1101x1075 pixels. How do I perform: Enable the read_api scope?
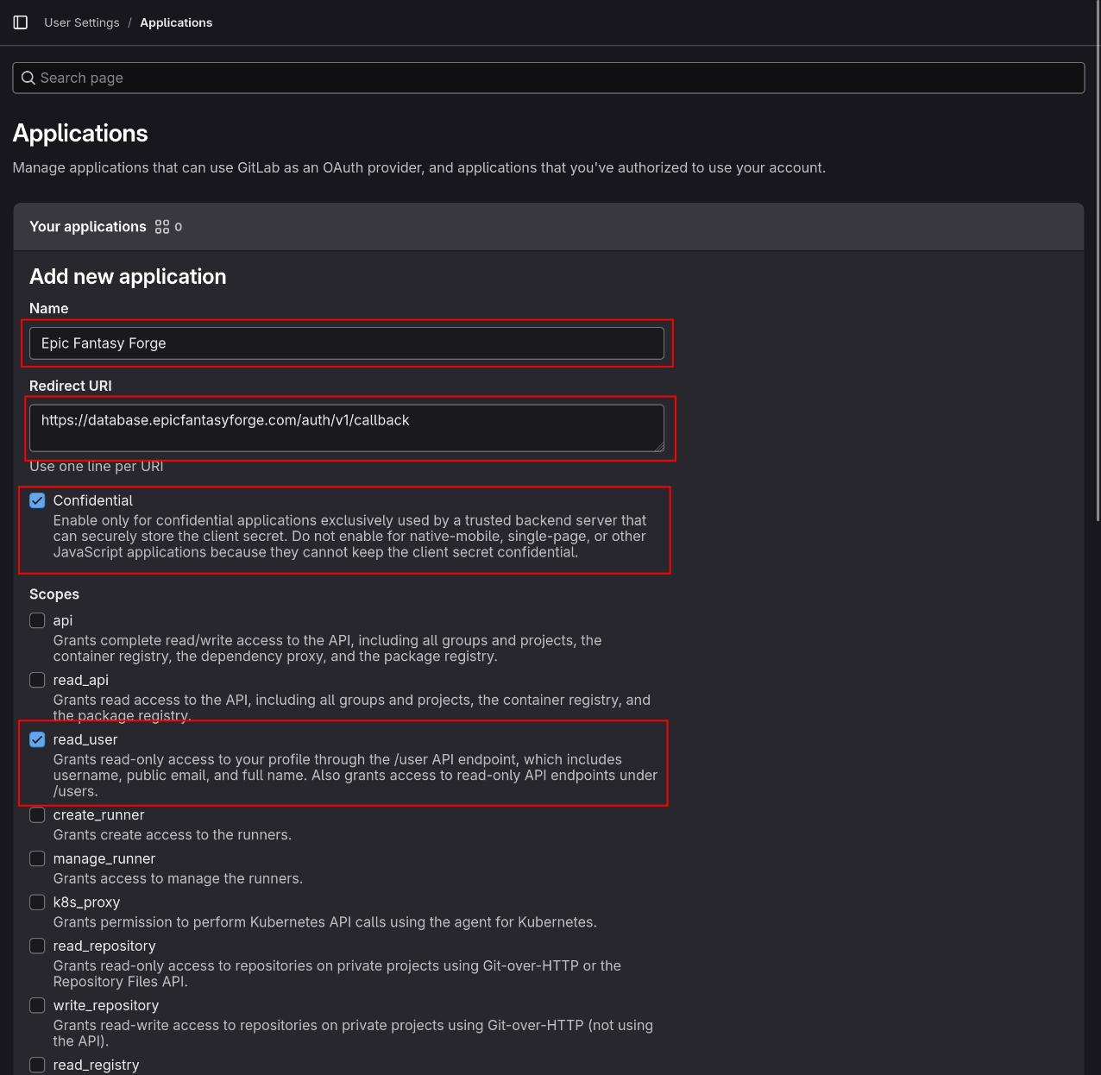pyautogui.click(x=37, y=680)
